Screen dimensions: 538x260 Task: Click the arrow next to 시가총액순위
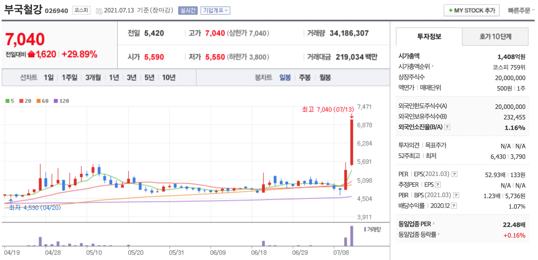tap(433, 66)
